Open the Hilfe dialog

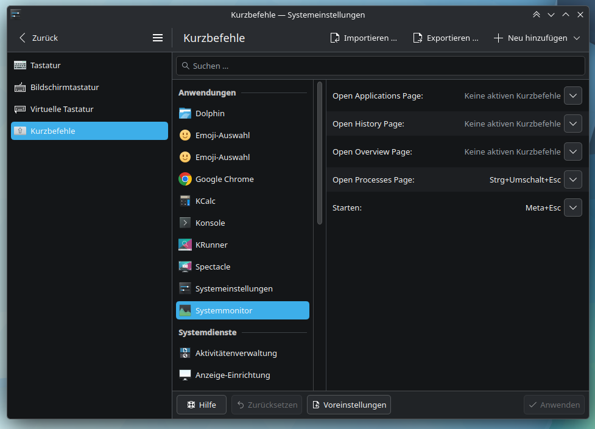[x=201, y=404]
